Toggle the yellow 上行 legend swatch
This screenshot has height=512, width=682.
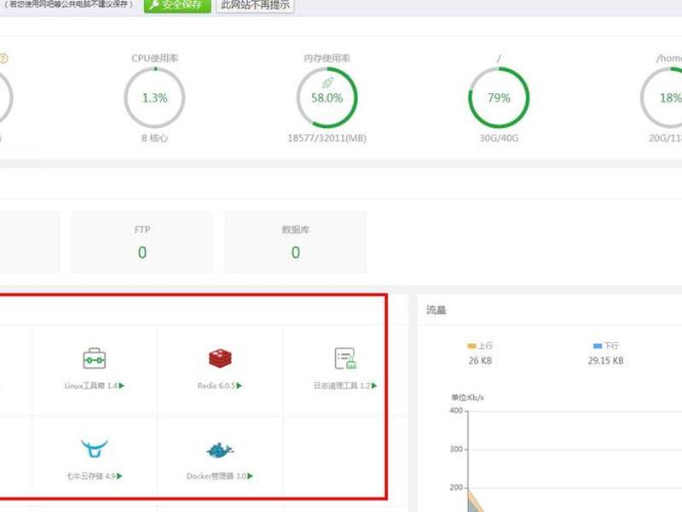pos(471,346)
